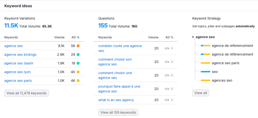Open 'comment choisir une agence seo' question
The image size is (258, 118).
115,75
